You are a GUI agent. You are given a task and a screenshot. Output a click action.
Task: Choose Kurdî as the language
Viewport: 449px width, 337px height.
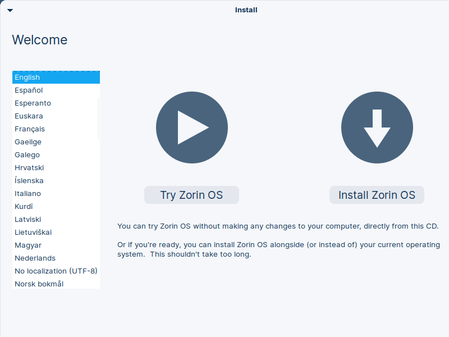tap(56, 206)
